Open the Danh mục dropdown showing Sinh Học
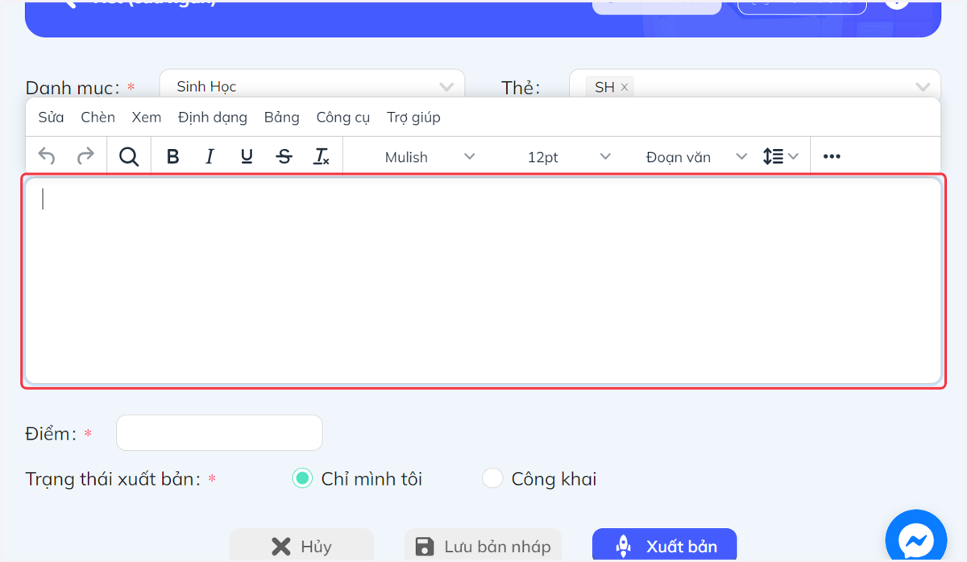Screen dimensions: 967x562 312,85
